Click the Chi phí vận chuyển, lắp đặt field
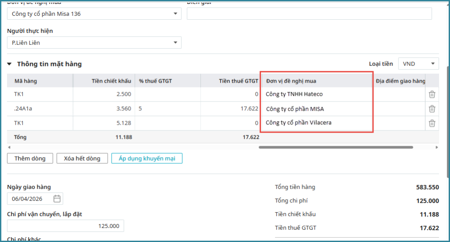 pyautogui.click(x=65, y=226)
